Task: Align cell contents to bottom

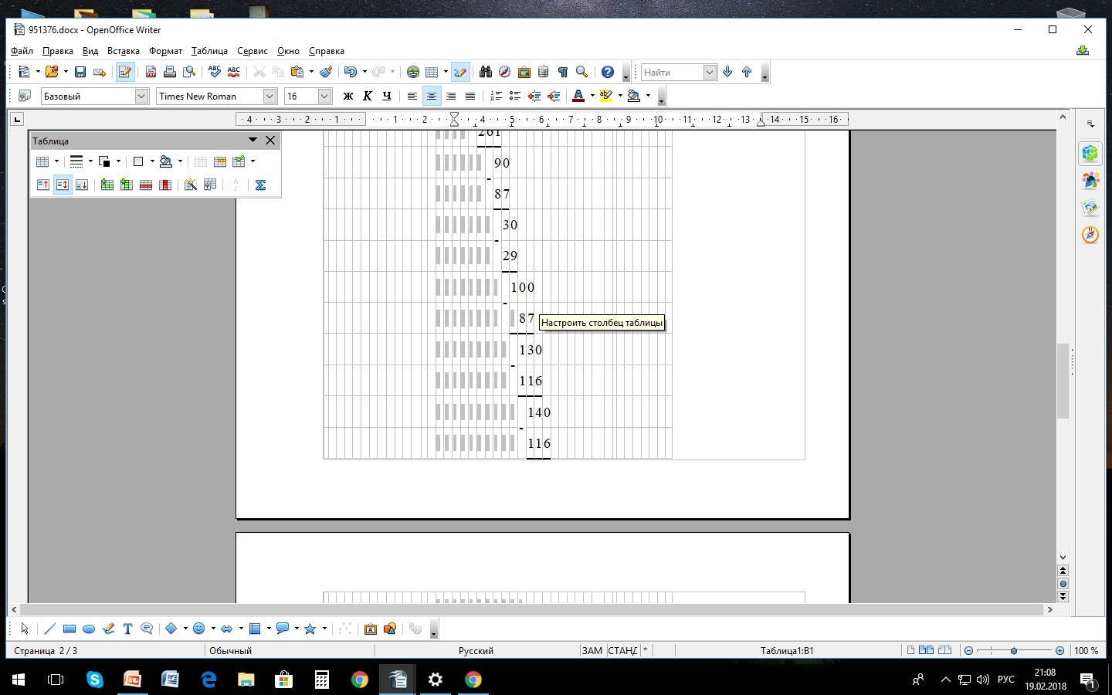Action: pyautogui.click(x=82, y=185)
